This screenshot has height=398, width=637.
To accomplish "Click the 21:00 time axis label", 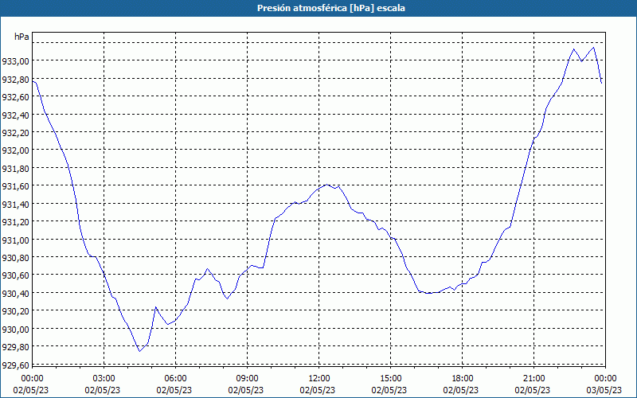I will point(533,379).
